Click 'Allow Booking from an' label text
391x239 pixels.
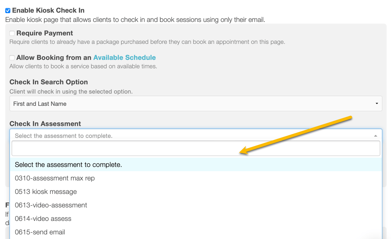(x=54, y=58)
